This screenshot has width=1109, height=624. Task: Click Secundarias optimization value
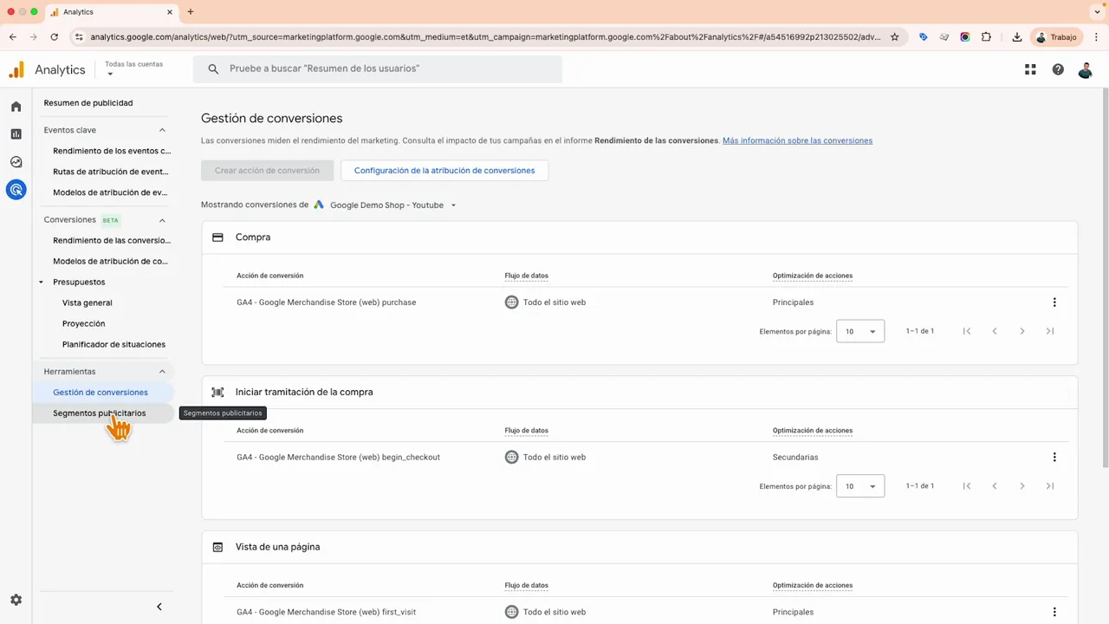point(795,457)
